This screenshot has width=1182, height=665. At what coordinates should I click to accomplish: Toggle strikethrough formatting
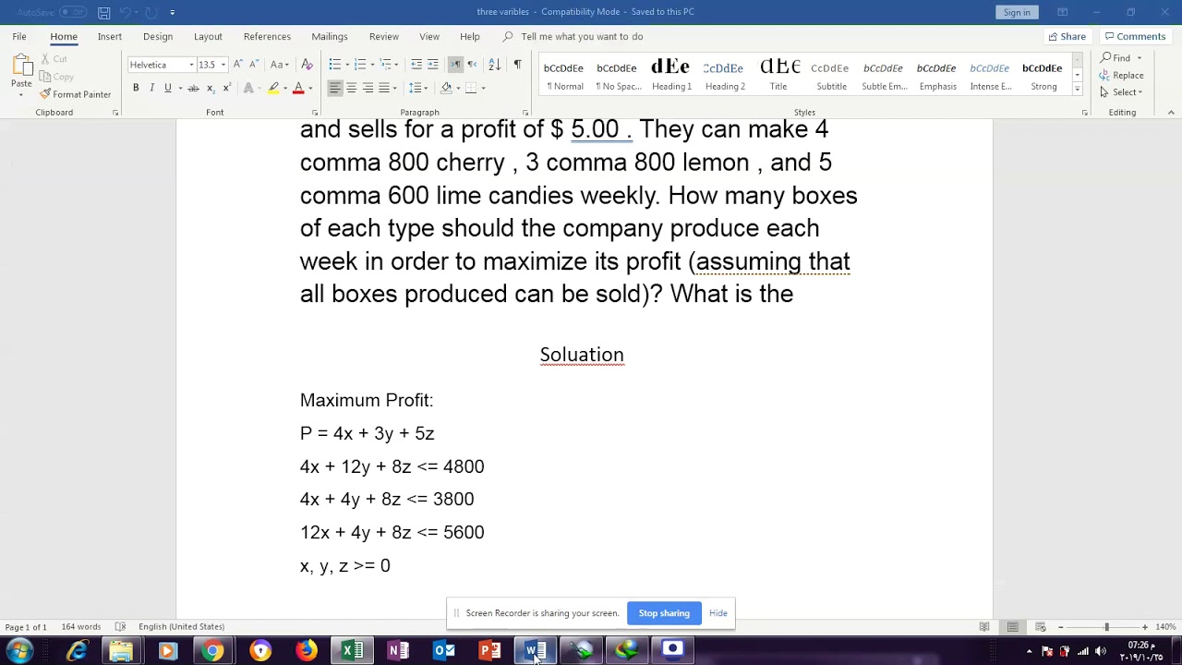(x=193, y=88)
